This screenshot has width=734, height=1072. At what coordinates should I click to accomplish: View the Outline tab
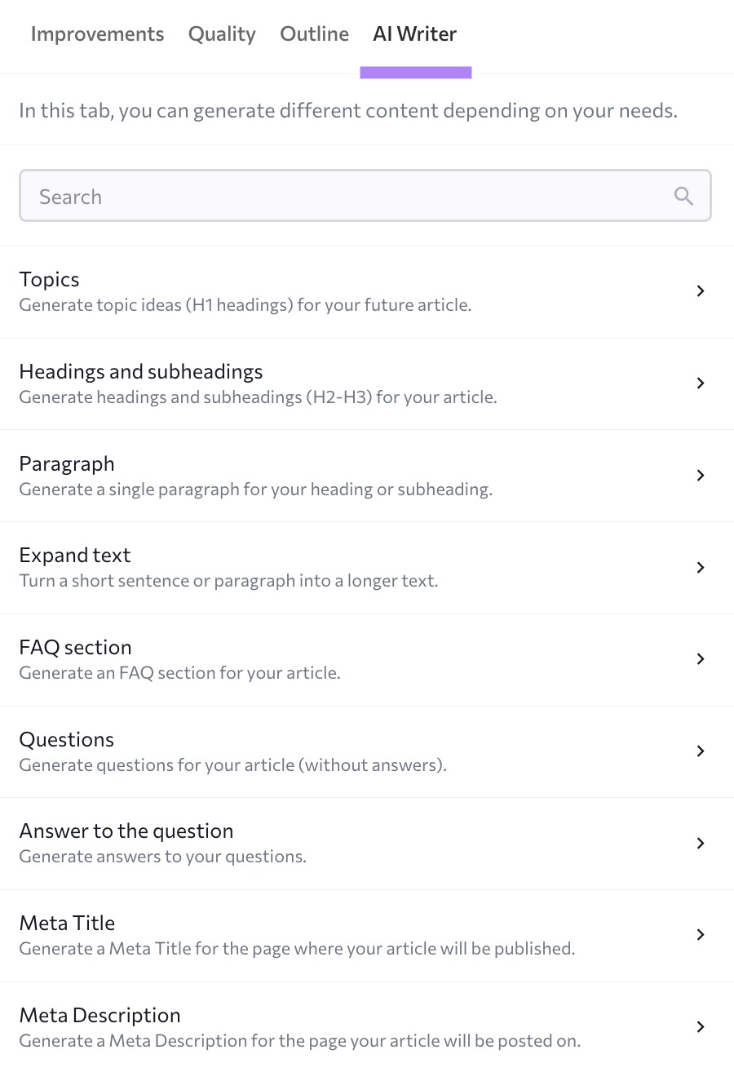point(314,33)
